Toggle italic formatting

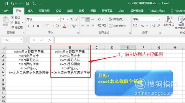pyautogui.click(x=33, y=26)
